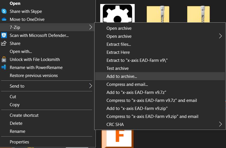Expand the 7-Zip submenu arrow
The image size is (226, 148).
pos(90,27)
